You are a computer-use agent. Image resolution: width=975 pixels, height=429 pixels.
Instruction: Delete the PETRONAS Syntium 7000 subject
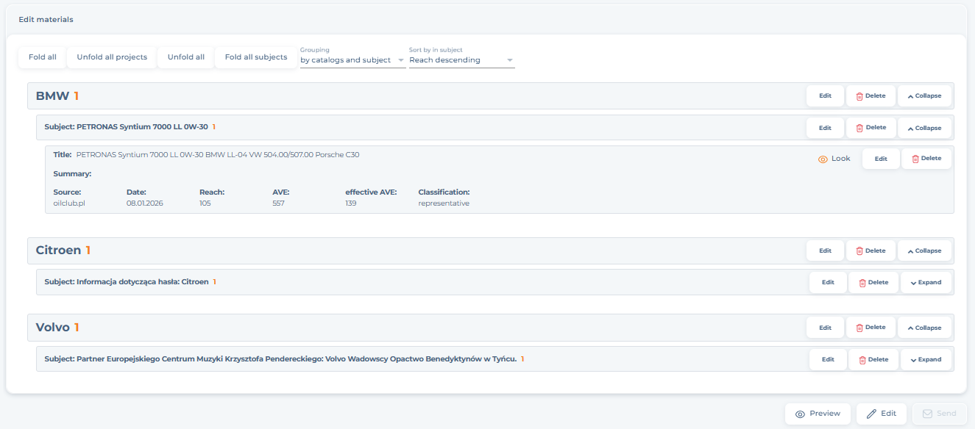click(x=871, y=128)
